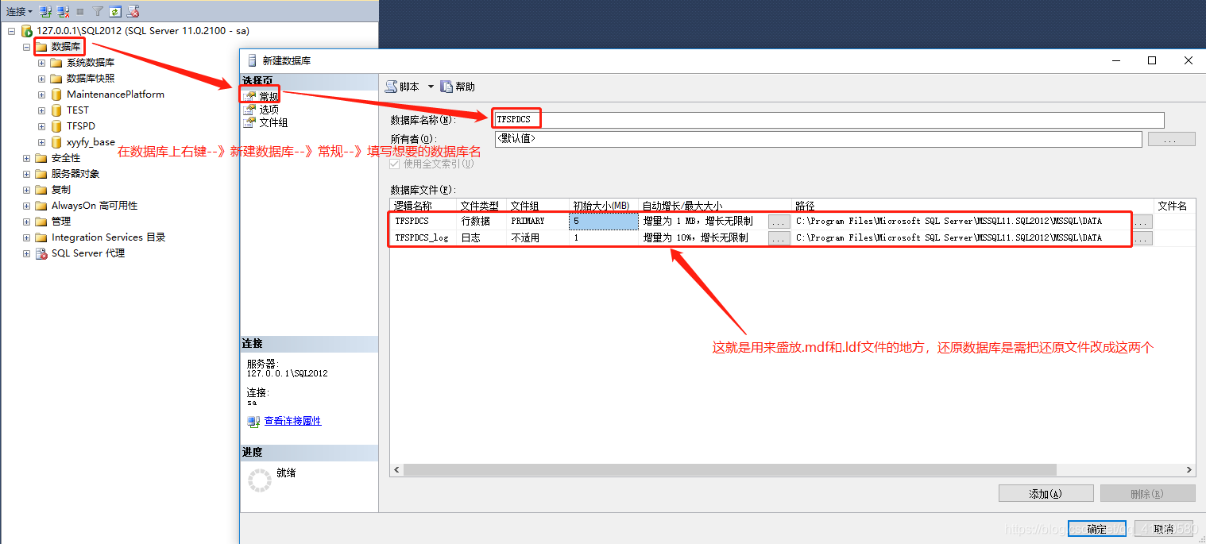Expand the TEST database node
1206x544 pixels.
pos(42,110)
